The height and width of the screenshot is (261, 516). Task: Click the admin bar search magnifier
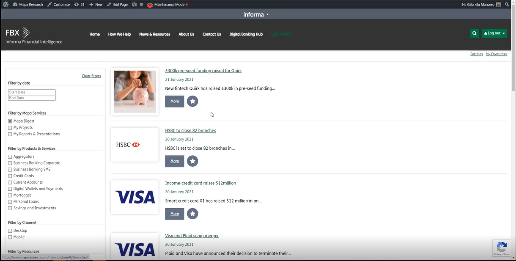(x=507, y=4)
